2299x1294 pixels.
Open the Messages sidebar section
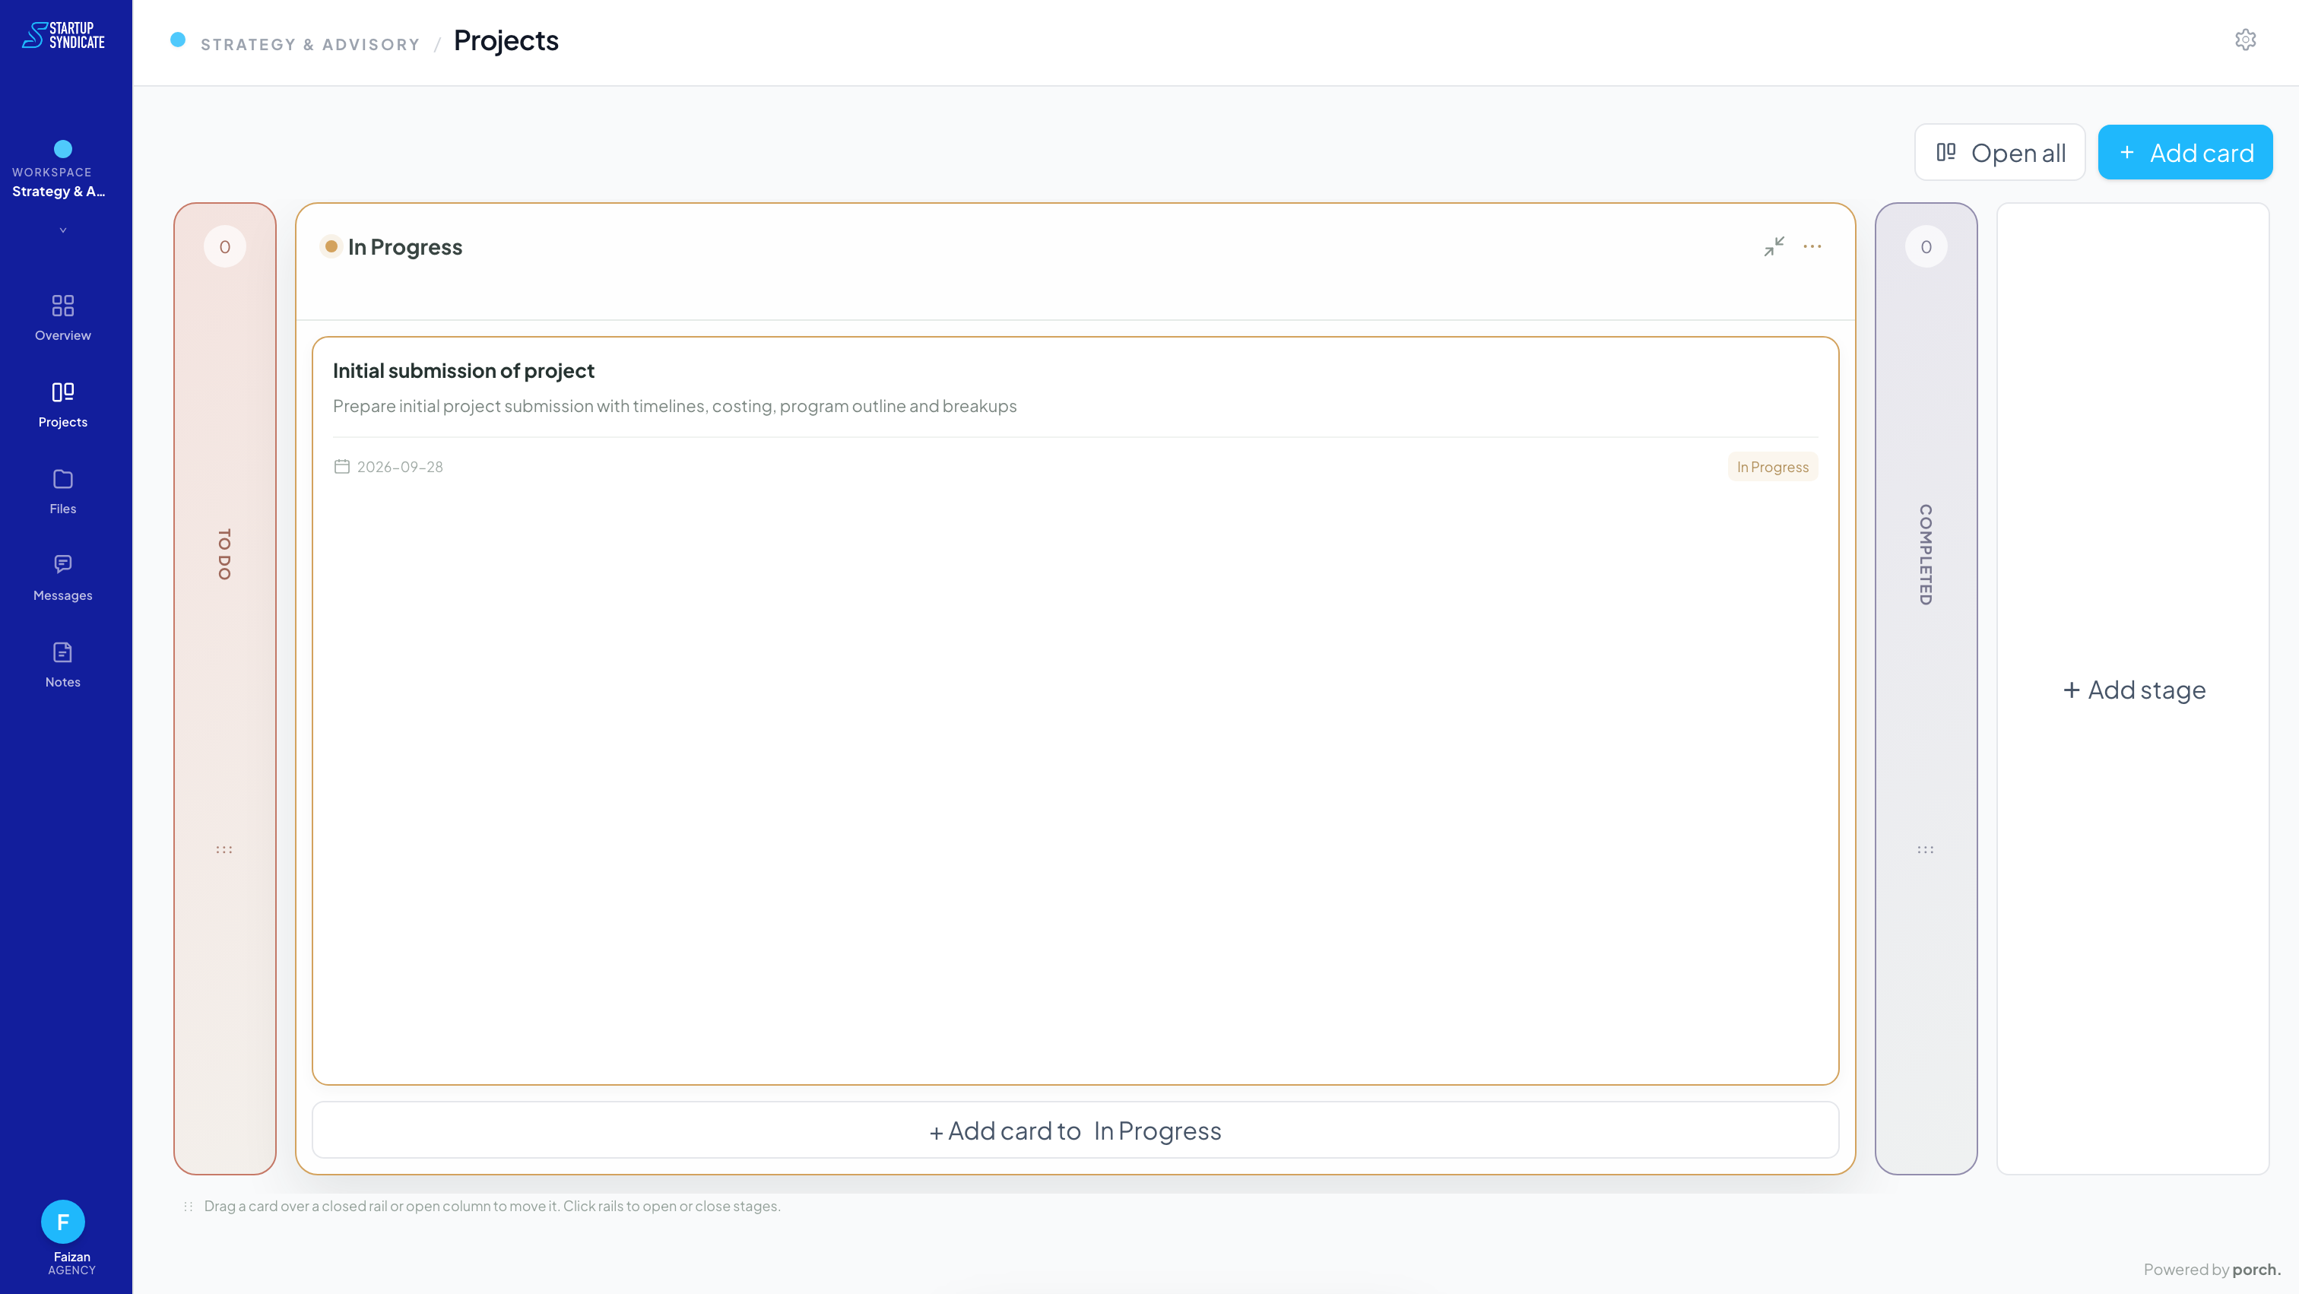click(x=62, y=577)
